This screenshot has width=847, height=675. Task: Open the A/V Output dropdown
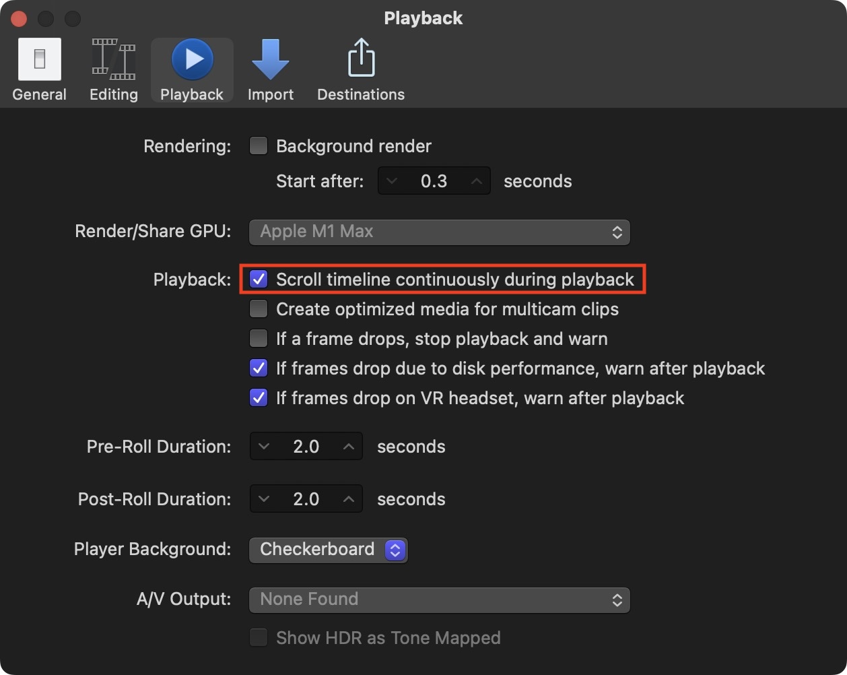(439, 600)
